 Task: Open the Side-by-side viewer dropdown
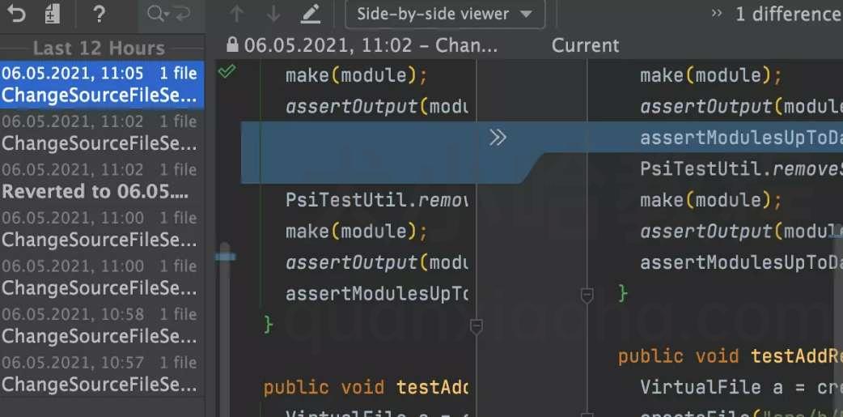pos(445,14)
